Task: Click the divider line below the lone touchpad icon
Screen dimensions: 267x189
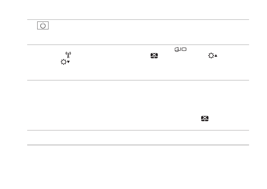Action: pos(138,130)
